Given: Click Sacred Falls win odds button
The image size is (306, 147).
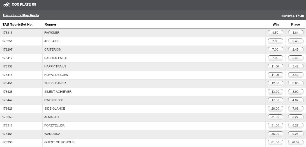Looking at the screenshot, I should click(x=275, y=58).
